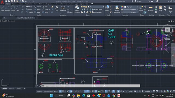Click the Measure tool
This screenshot has height=98, width=175.
[151, 8]
